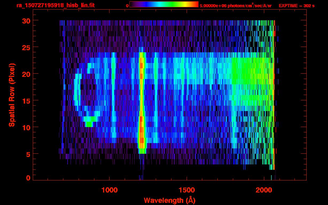Click the x-axis tick label 1000

pos(110,190)
